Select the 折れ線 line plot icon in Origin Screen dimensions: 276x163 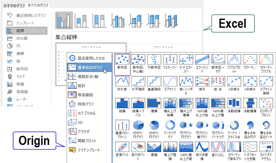point(122,81)
